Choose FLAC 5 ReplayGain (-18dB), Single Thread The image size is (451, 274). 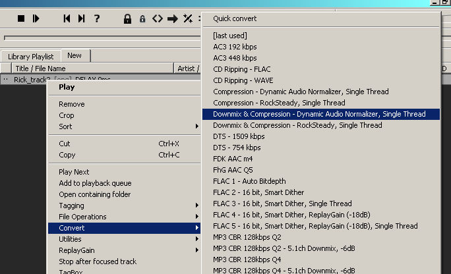321,226
